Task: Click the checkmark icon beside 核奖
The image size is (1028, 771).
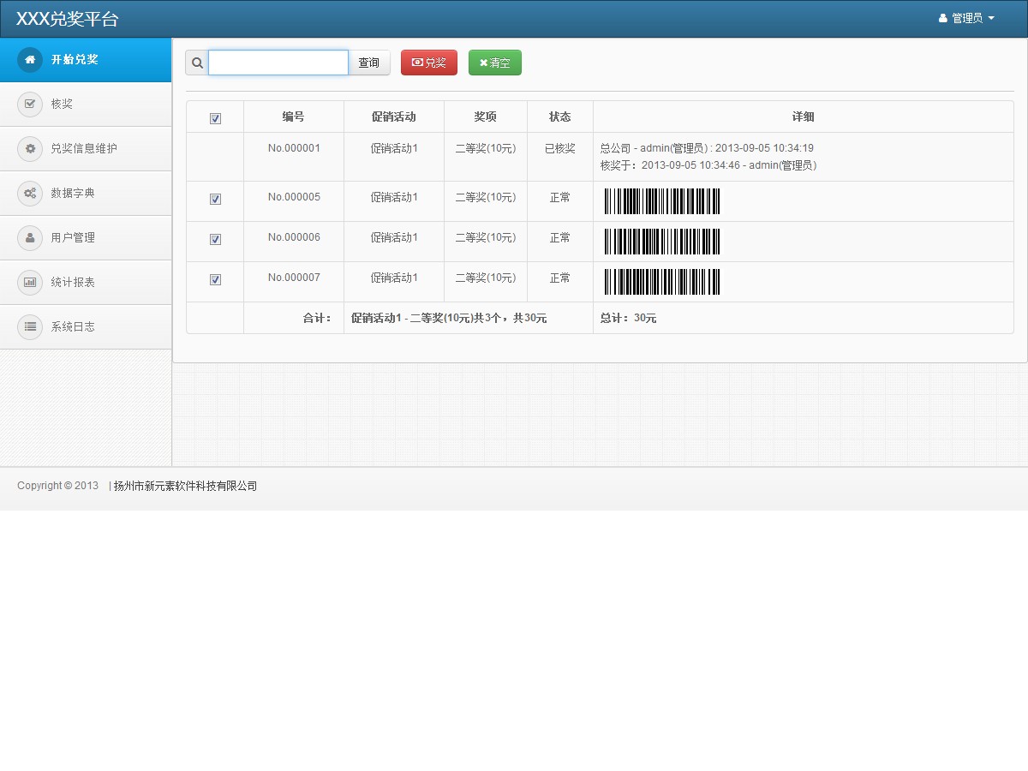Action: 30,105
